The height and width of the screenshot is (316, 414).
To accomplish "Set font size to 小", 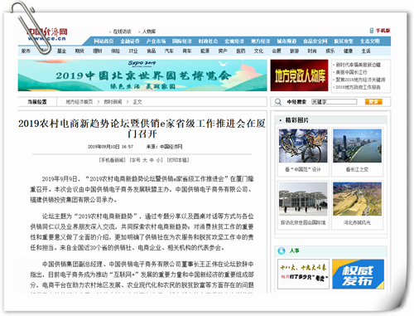I will pos(158,160).
